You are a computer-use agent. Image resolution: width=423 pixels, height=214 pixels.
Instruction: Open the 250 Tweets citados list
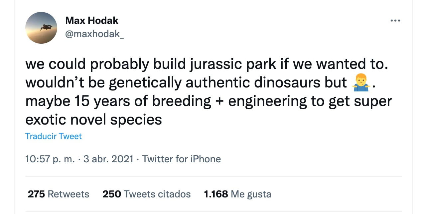pos(147,194)
